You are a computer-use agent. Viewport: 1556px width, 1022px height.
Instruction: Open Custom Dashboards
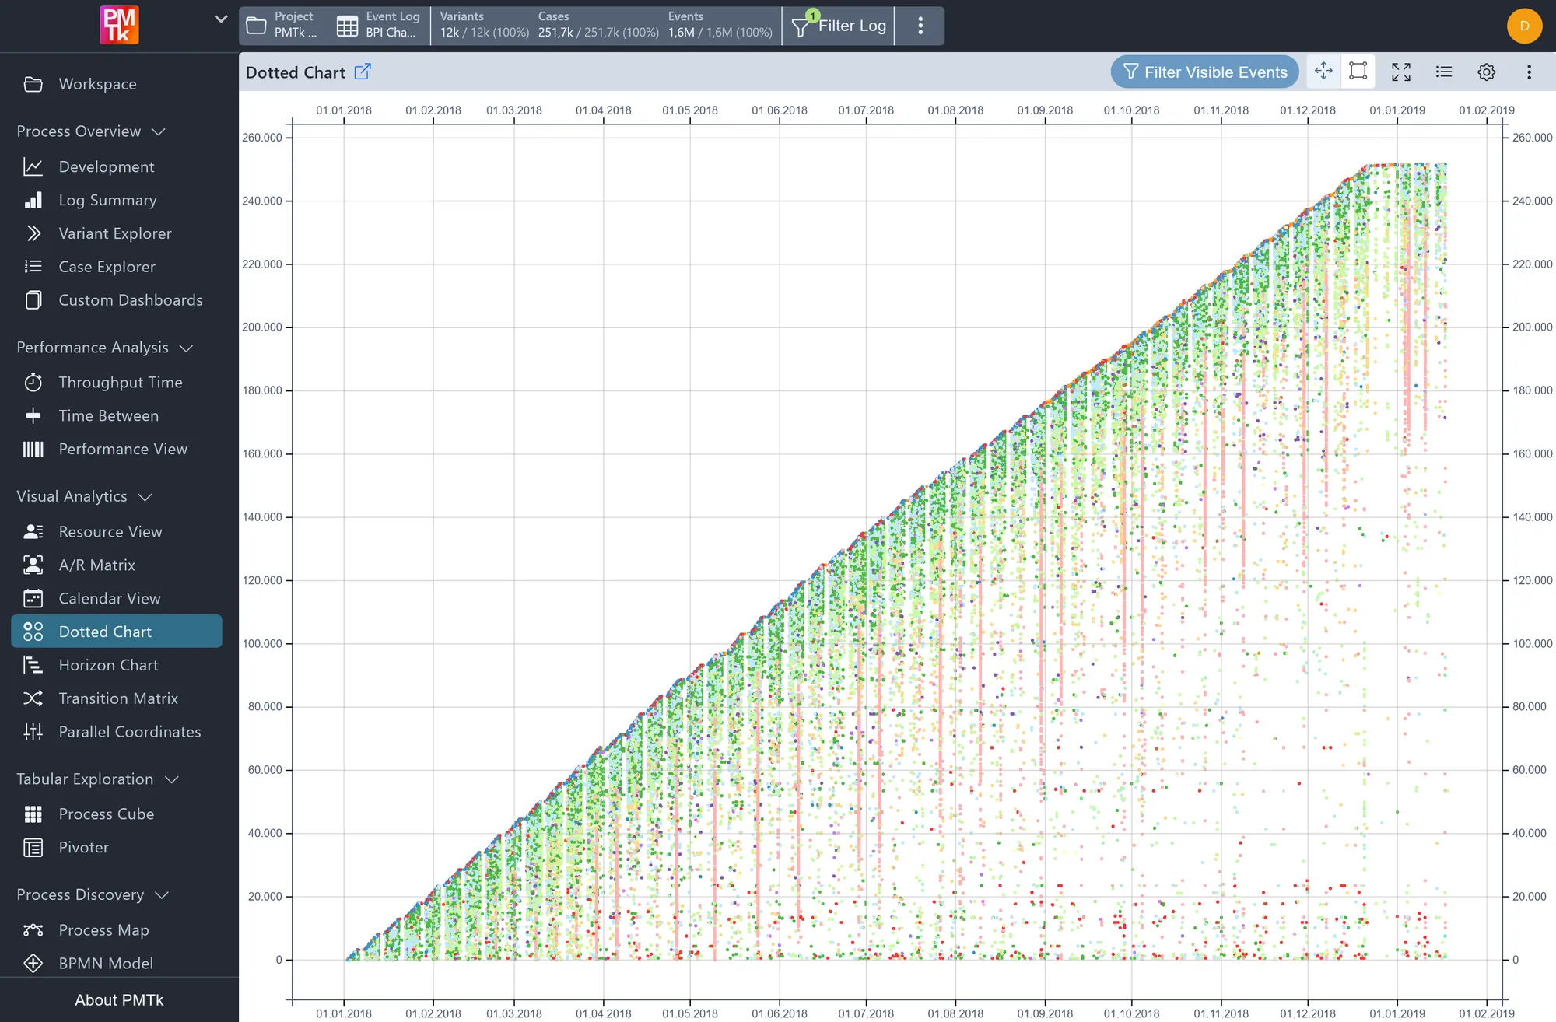pyautogui.click(x=117, y=300)
